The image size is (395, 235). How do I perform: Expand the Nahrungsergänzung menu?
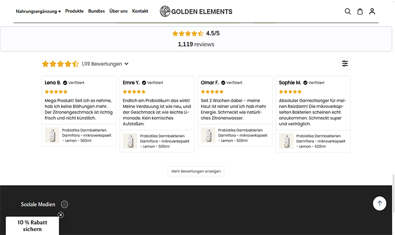(39, 11)
